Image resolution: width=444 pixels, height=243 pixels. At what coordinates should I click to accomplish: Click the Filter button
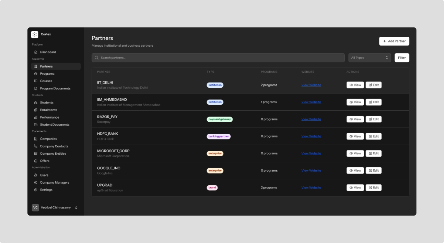pos(402,58)
